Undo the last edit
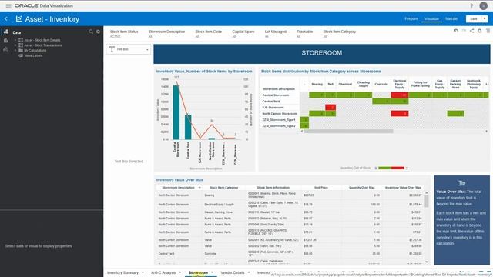The width and height of the screenshot is (493, 277). 456,31
